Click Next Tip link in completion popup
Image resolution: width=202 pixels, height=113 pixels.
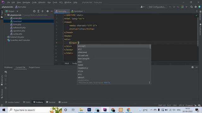(107, 83)
